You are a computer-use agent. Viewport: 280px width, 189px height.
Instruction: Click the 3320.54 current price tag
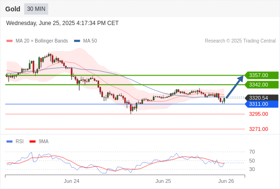point(261,98)
